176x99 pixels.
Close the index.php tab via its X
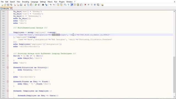[x=11, y=8]
